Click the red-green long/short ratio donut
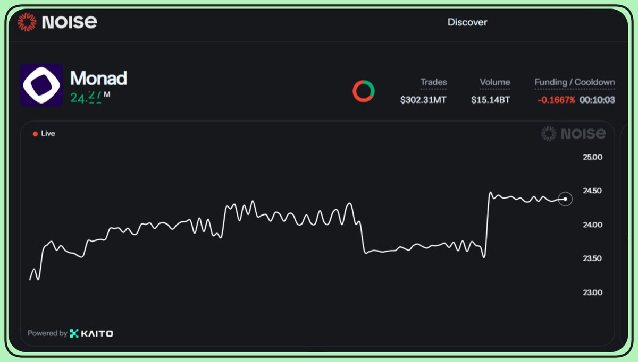This screenshot has height=362, width=638. coord(364,91)
